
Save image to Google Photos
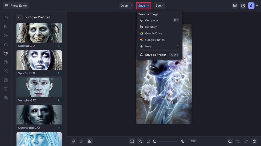tap(159, 40)
